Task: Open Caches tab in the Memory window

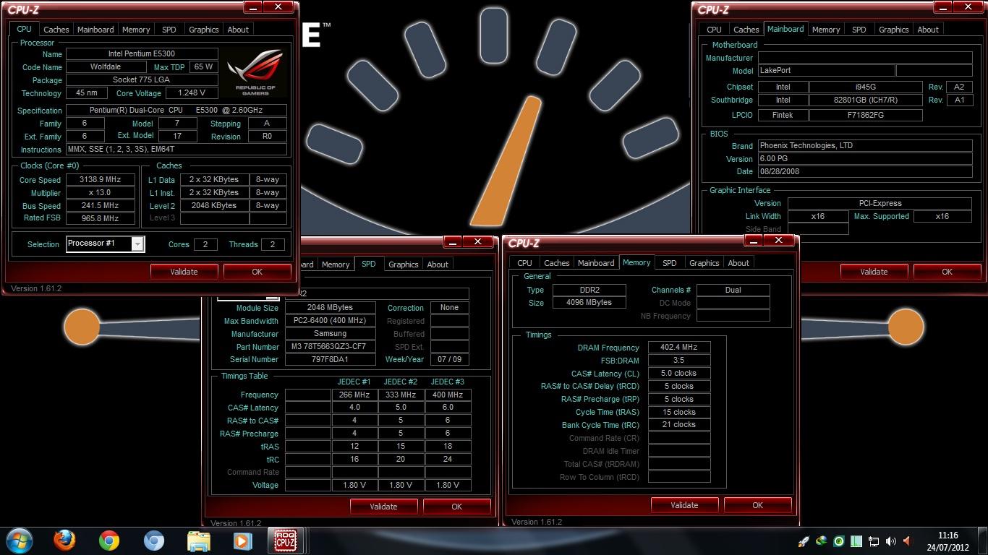Action: point(556,263)
